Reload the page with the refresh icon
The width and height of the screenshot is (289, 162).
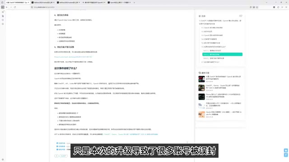click(15, 7)
